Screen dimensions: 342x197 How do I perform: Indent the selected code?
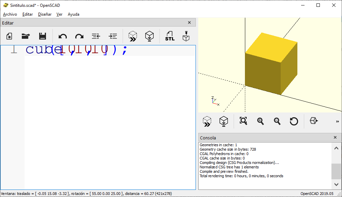112,36
